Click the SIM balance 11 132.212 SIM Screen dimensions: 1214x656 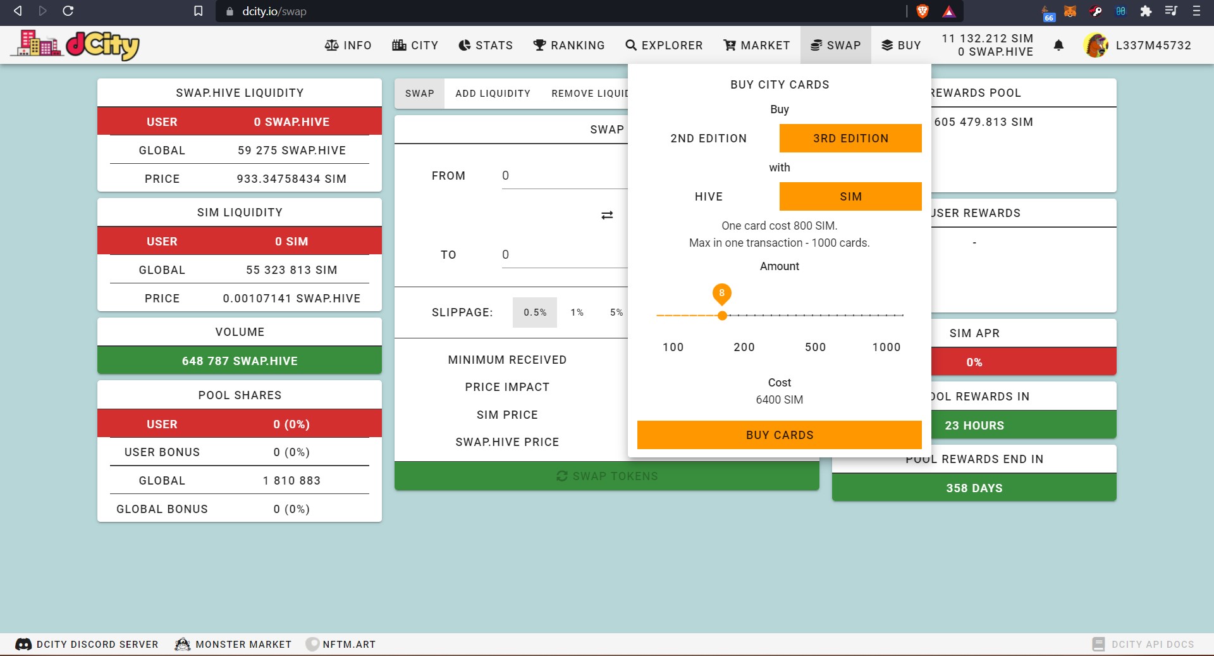pos(987,38)
